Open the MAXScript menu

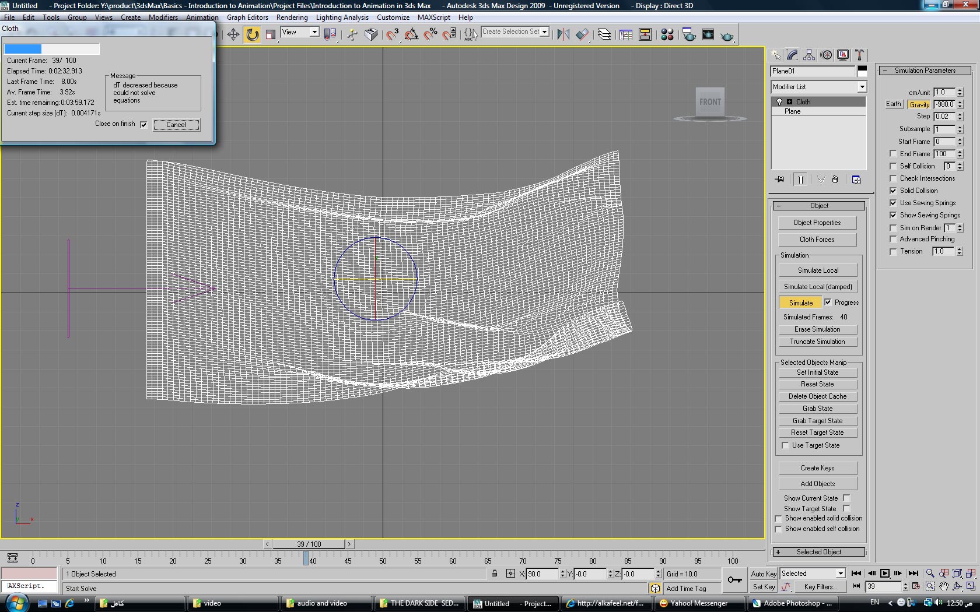(433, 17)
